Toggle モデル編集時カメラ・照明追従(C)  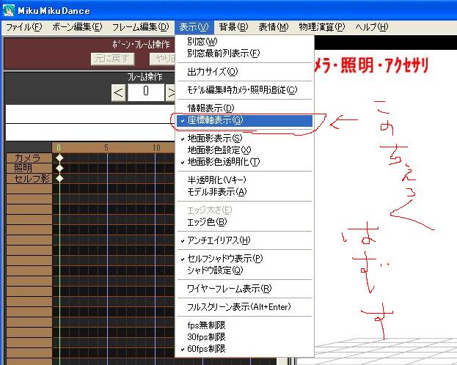click(x=245, y=90)
